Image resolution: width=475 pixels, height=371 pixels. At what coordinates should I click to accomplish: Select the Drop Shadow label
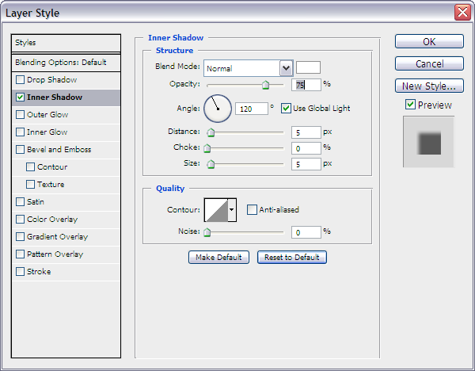coord(51,80)
